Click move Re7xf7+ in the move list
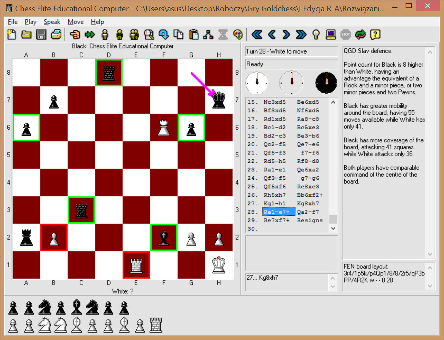This screenshot has width=444, height=340. (x=277, y=220)
